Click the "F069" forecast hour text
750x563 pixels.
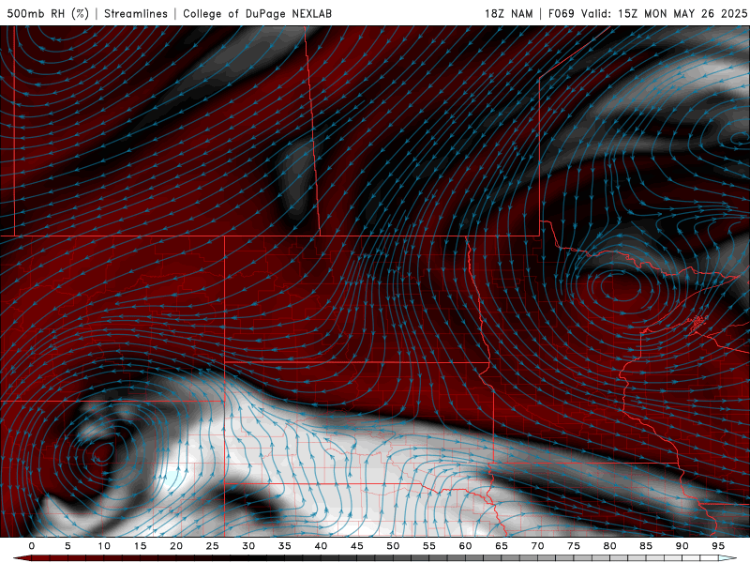562,13
